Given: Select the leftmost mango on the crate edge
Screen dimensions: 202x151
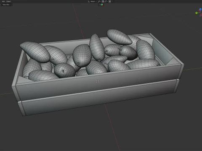Looking at the screenshot, I should pos(35,52).
